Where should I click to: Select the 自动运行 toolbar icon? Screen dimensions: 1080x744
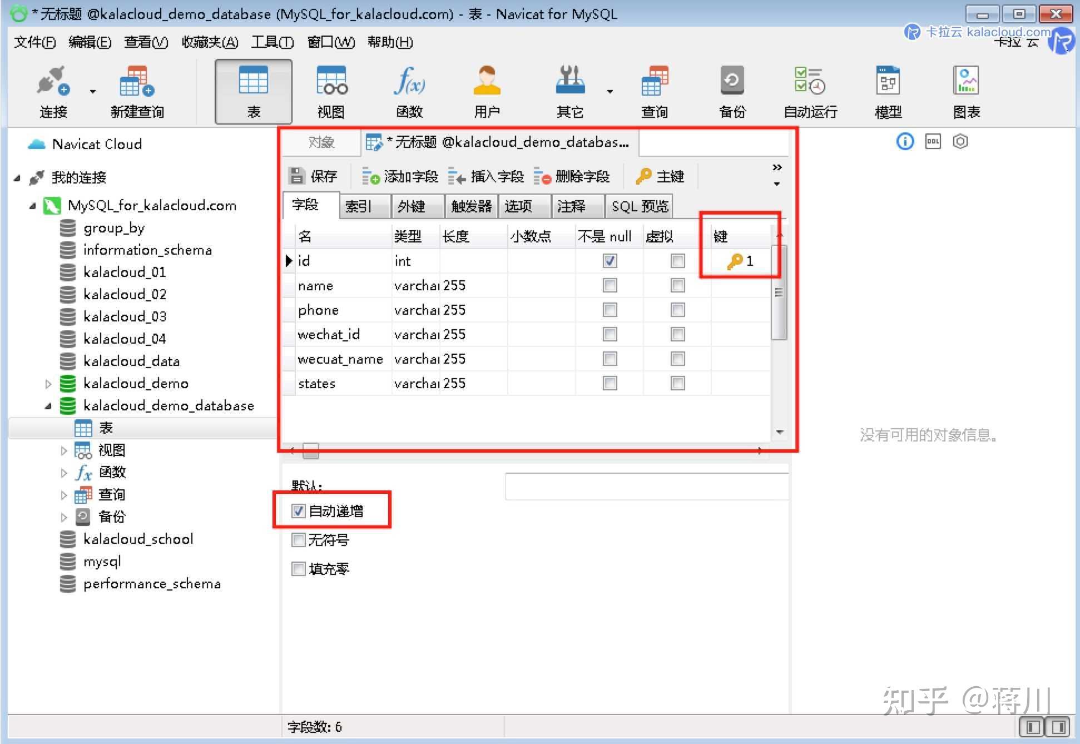[x=810, y=92]
